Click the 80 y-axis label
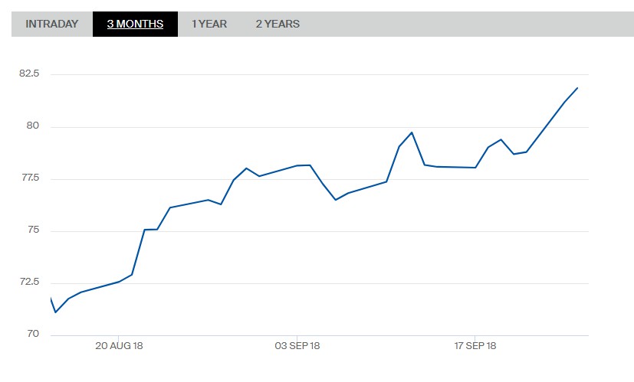This screenshot has height=382, width=634. click(33, 126)
